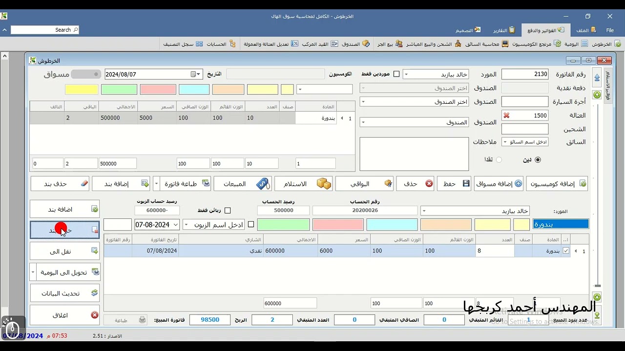Click المبيعات button

(243, 184)
